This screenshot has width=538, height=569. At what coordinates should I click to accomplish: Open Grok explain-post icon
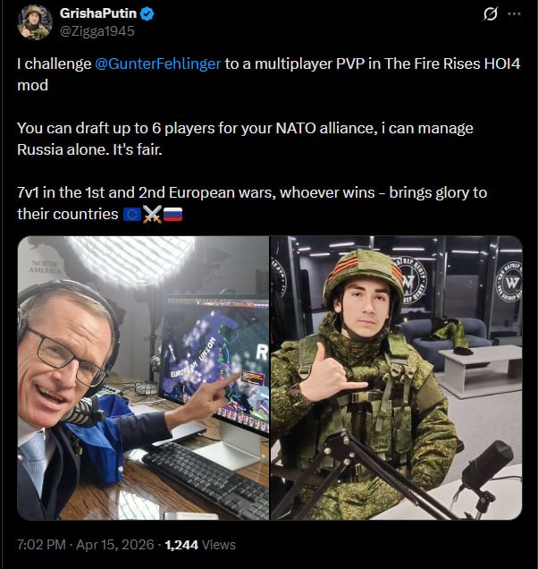pyautogui.click(x=490, y=14)
